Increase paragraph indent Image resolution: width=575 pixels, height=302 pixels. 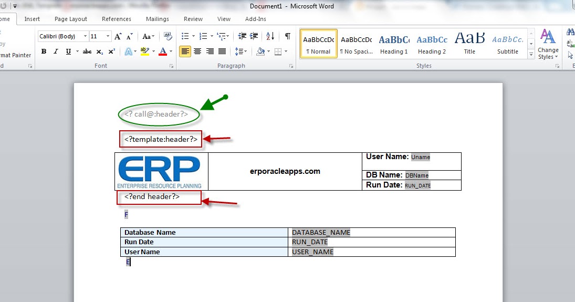click(254, 36)
